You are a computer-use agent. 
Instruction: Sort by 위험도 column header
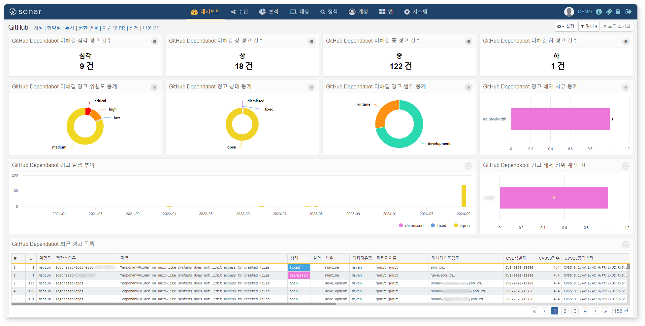click(45, 258)
